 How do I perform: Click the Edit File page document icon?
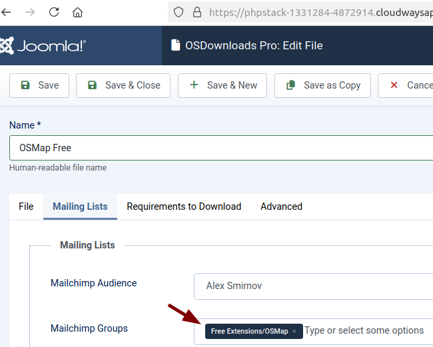[176, 45]
